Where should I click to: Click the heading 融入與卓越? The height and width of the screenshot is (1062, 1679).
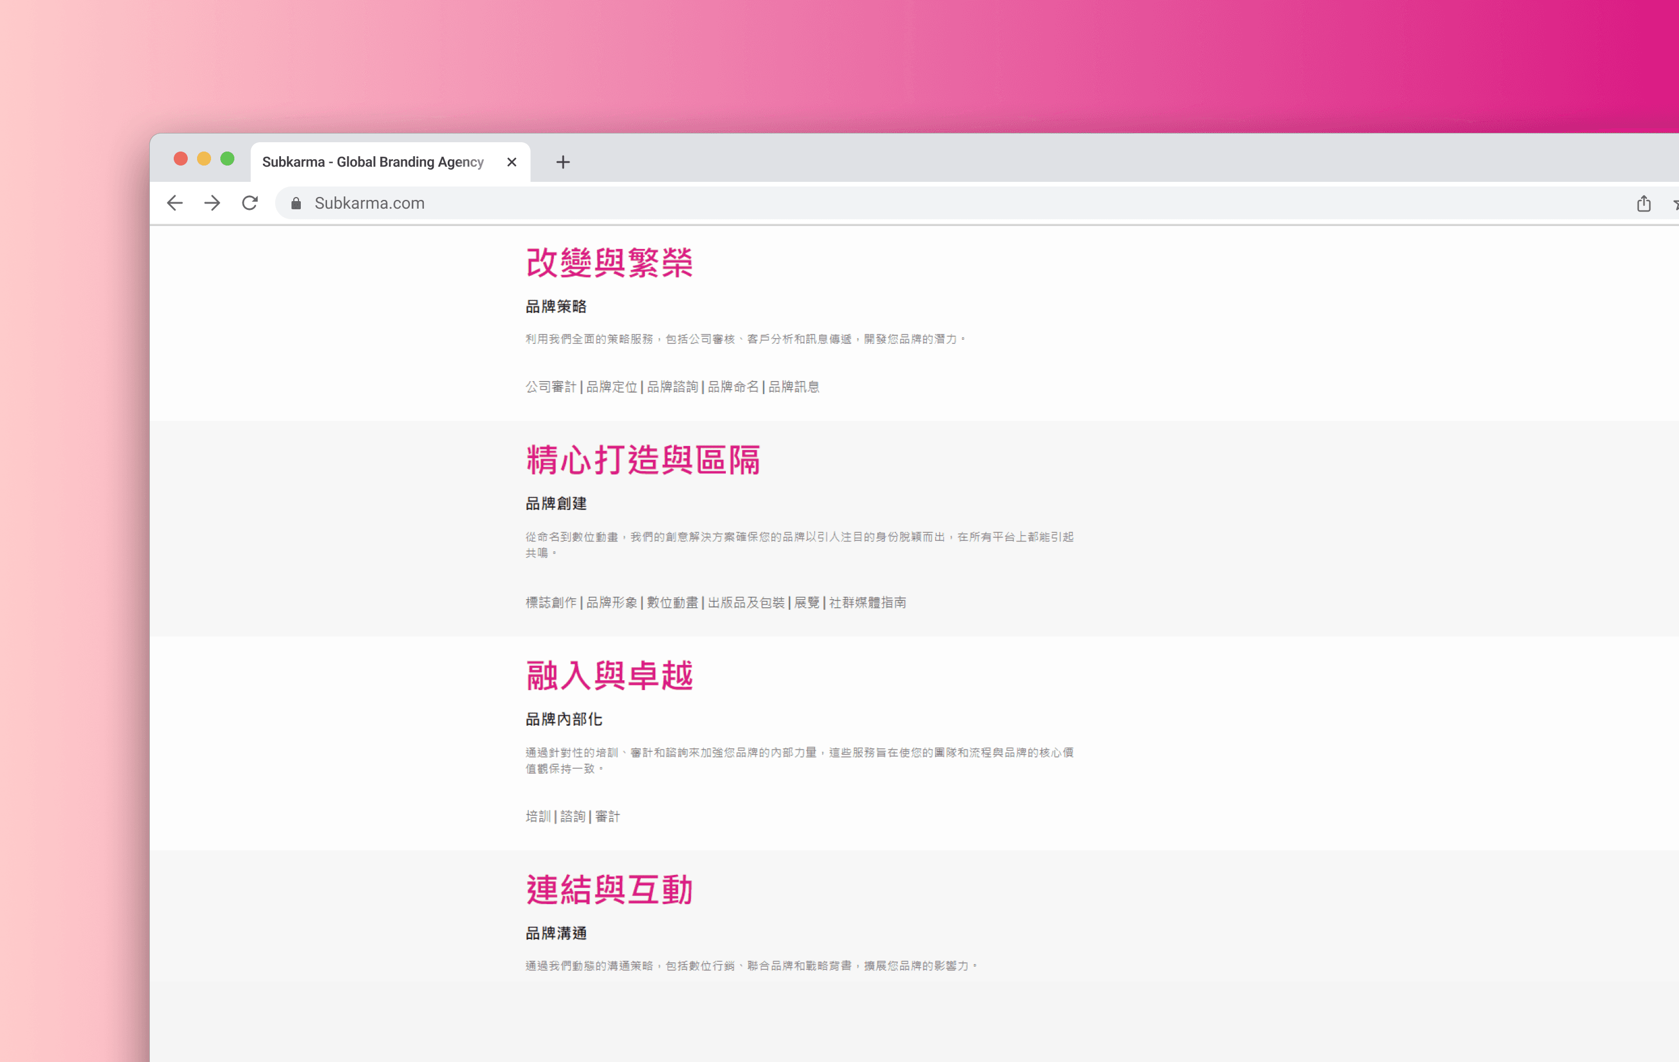[x=609, y=676]
